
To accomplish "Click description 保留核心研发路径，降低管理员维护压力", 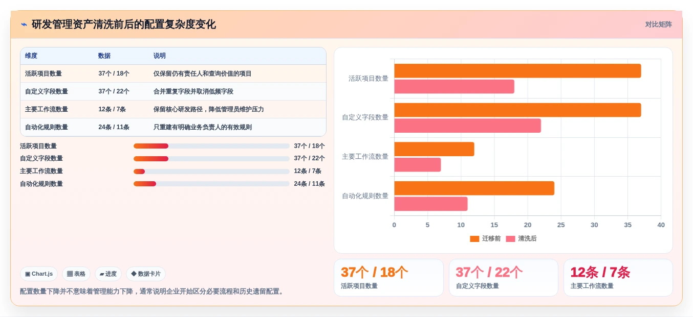I will [x=209, y=109].
